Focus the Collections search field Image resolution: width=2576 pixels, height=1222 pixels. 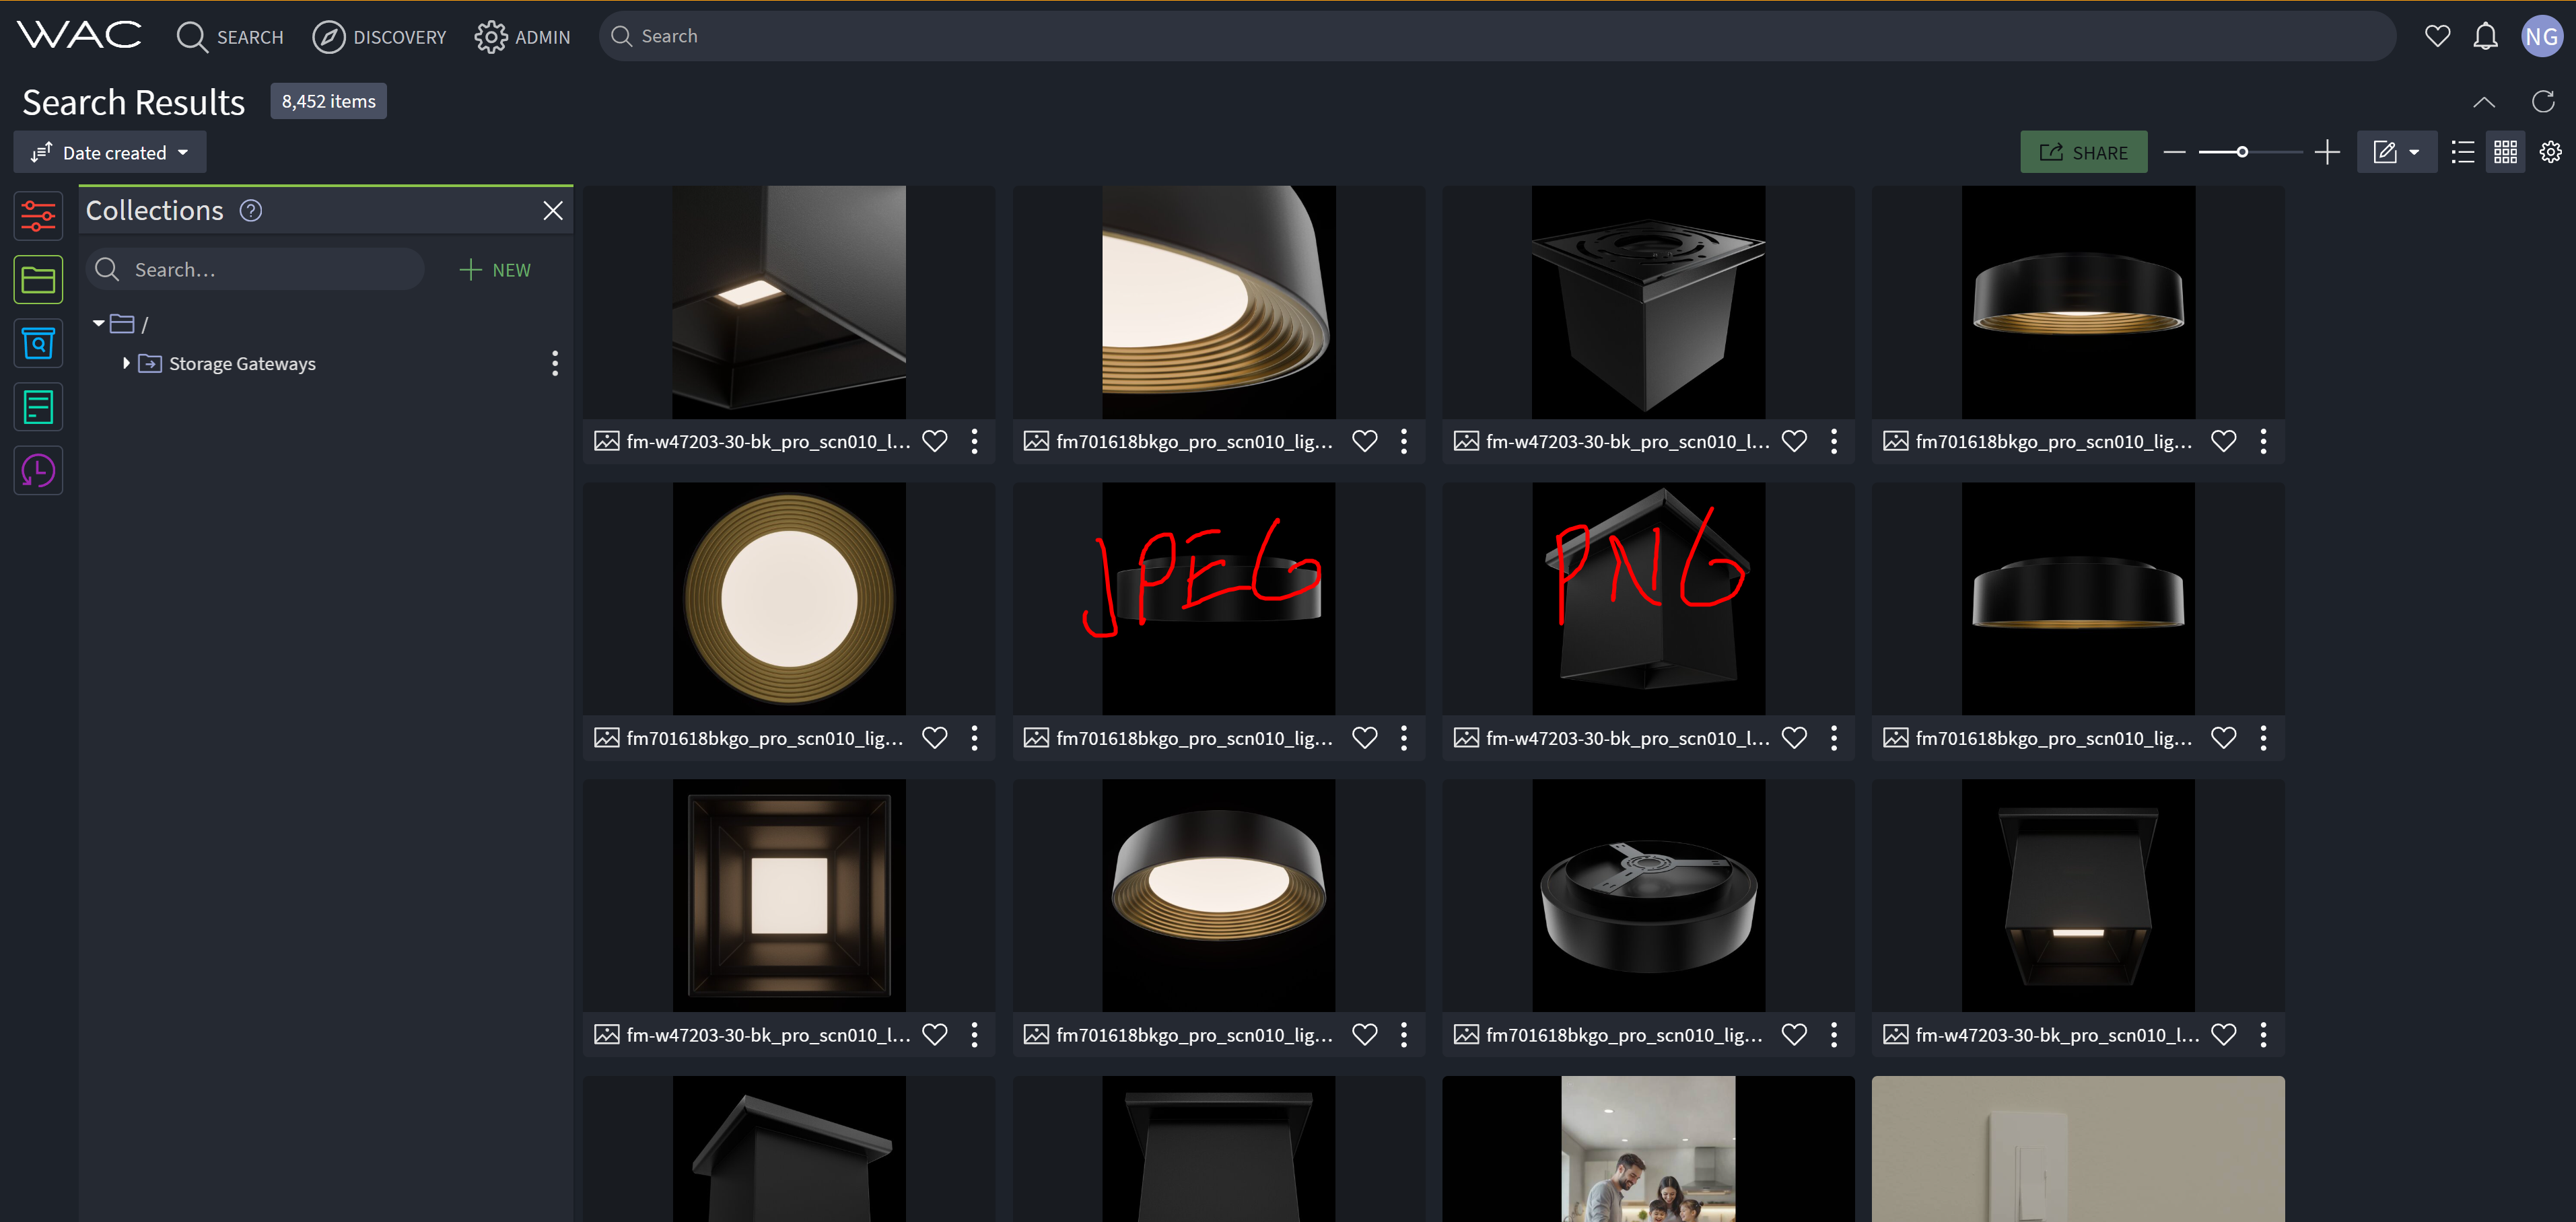pyautogui.click(x=256, y=270)
